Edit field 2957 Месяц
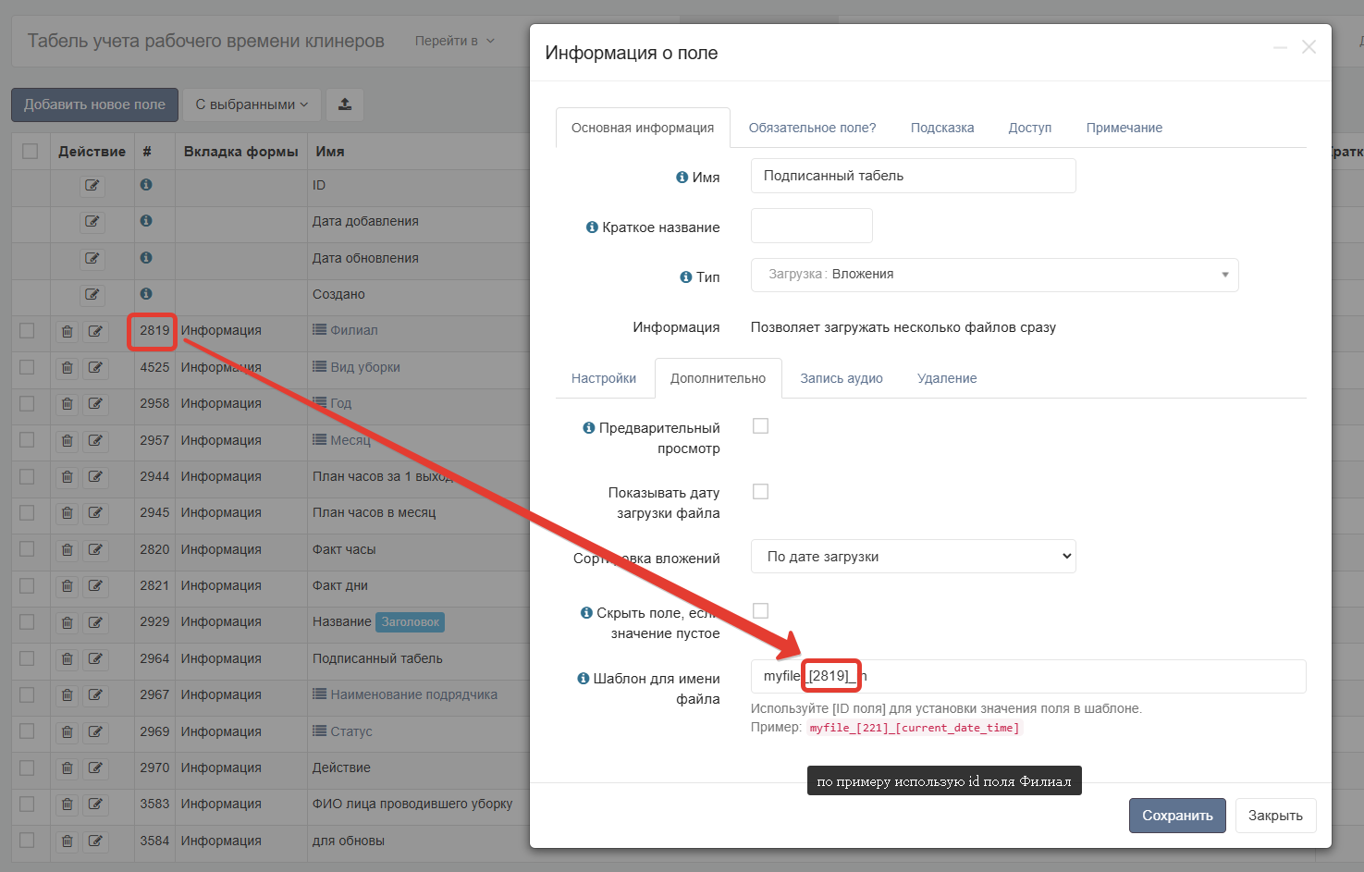Viewport: 1364px width, 872px height. coord(95,440)
